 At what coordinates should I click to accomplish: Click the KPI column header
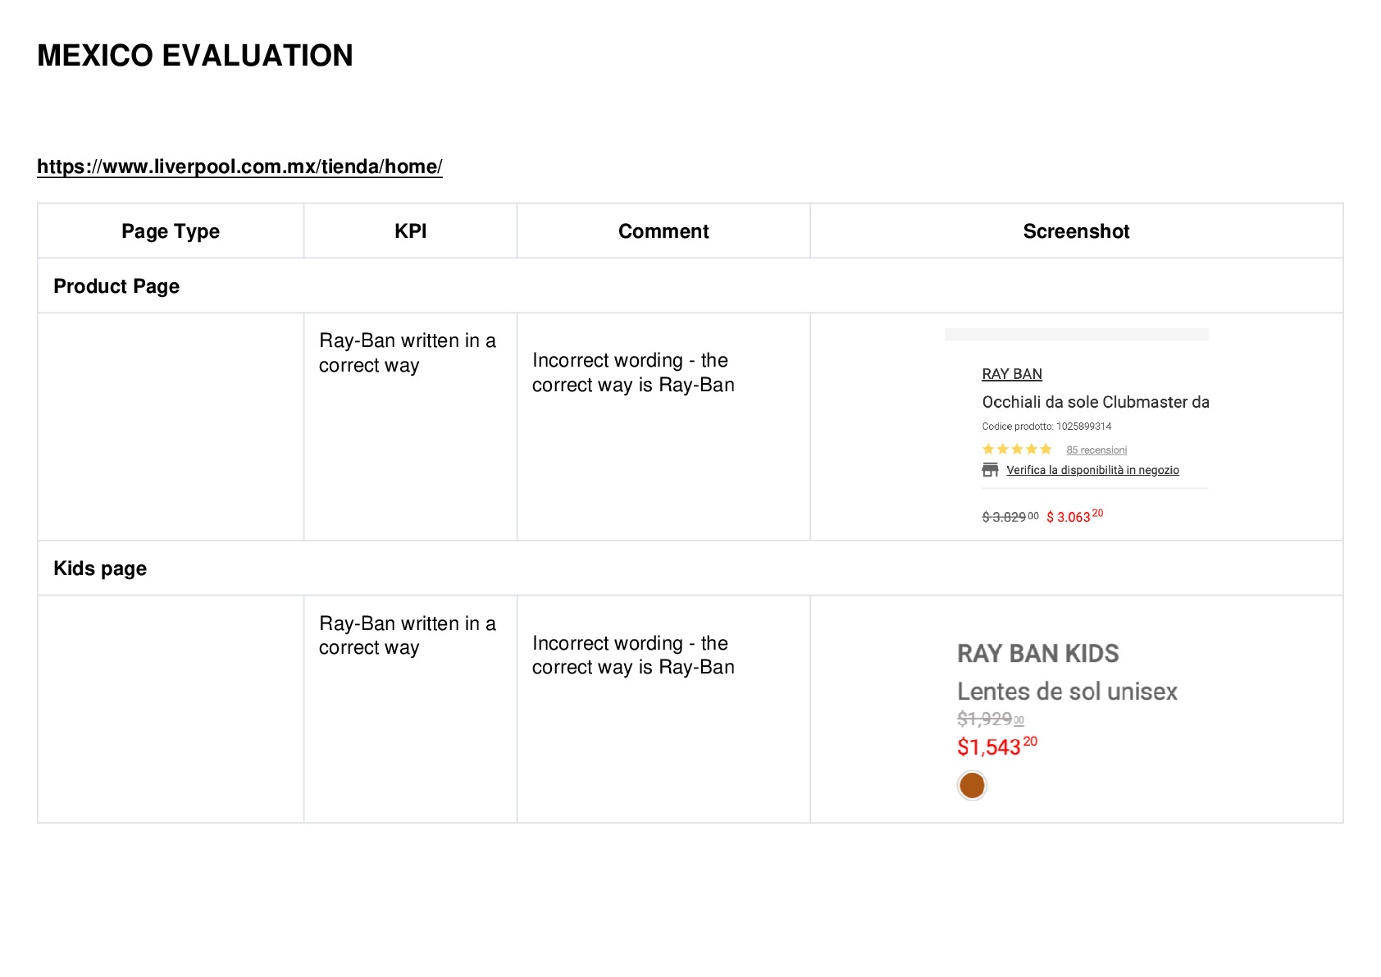[410, 231]
